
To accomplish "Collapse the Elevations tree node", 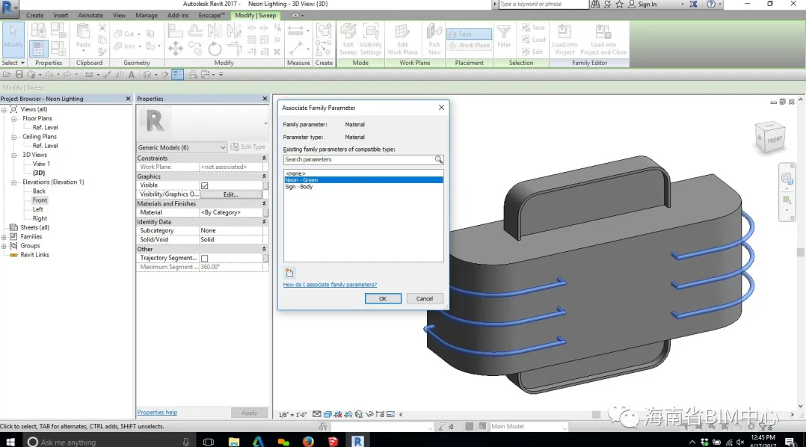I will click(x=14, y=182).
